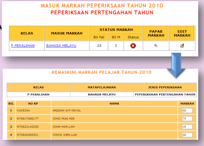Click the name CHIN HAN LAM
204x146 pixels.
64,127
